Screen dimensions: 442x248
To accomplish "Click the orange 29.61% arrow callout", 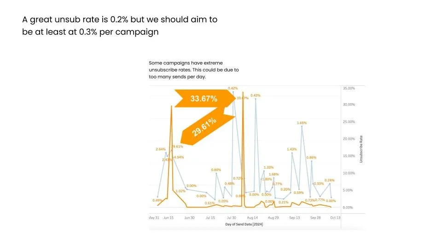I will point(207,127).
